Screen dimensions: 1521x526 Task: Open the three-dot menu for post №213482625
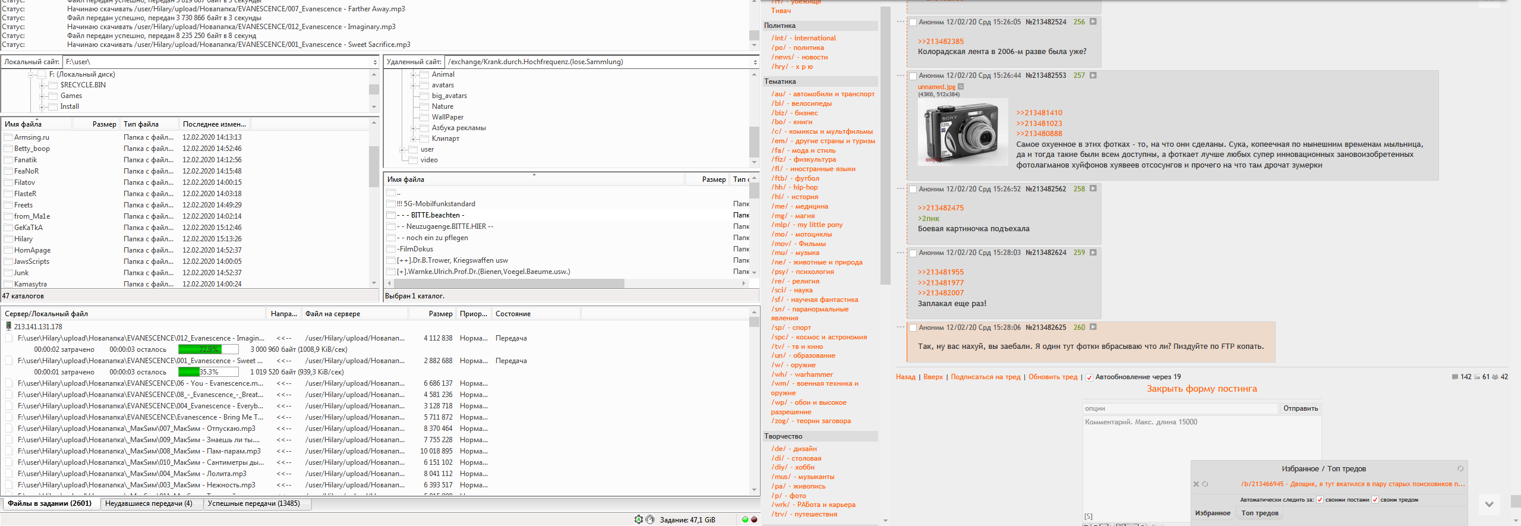901,327
